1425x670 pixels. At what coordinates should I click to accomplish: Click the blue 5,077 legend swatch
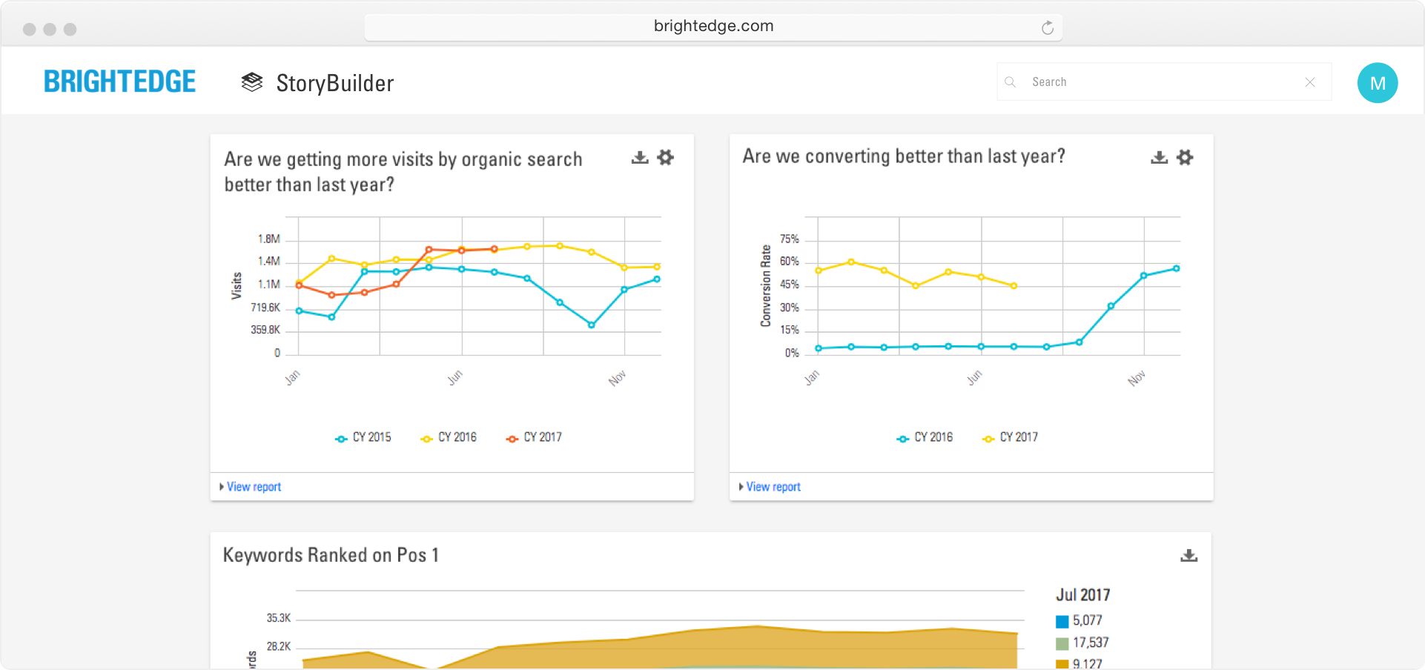pyautogui.click(x=1062, y=622)
